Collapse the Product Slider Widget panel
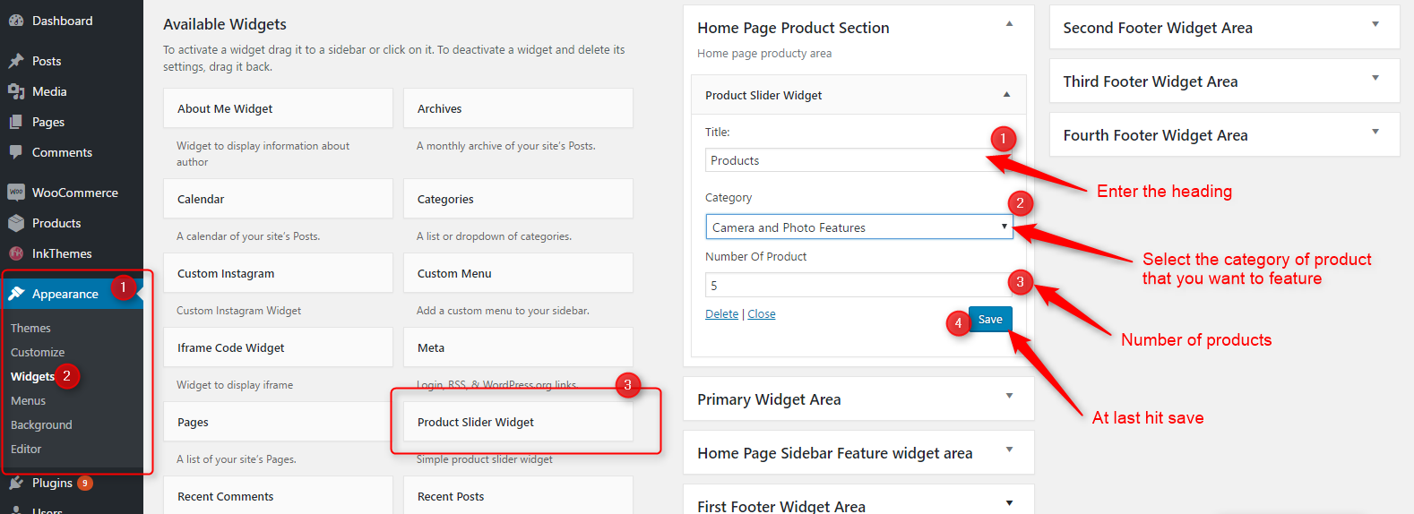1414x514 pixels. click(1006, 95)
